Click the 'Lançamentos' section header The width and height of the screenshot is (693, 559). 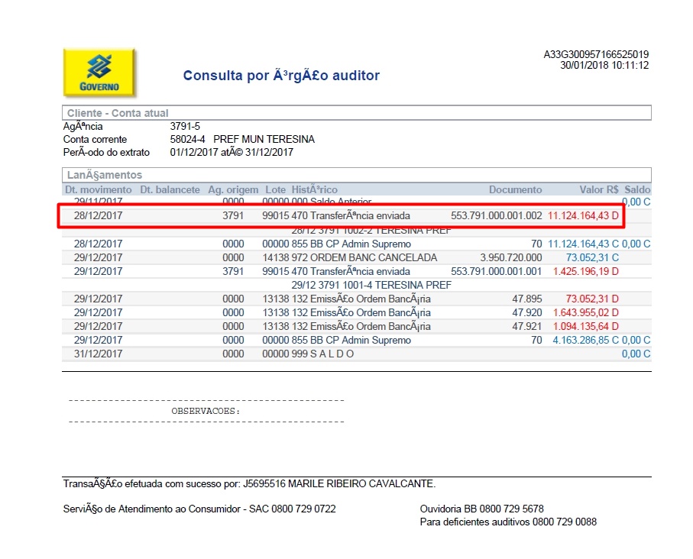356,175
